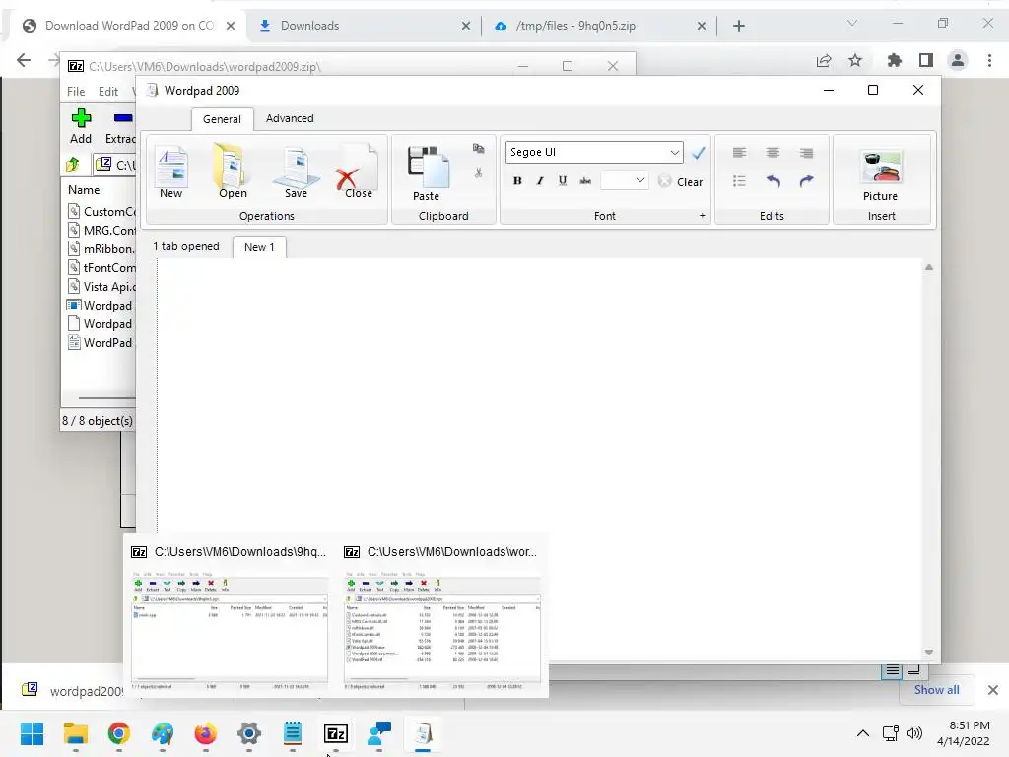The image size is (1009, 757).
Task: Insert a bullet list
Action: 739,181
